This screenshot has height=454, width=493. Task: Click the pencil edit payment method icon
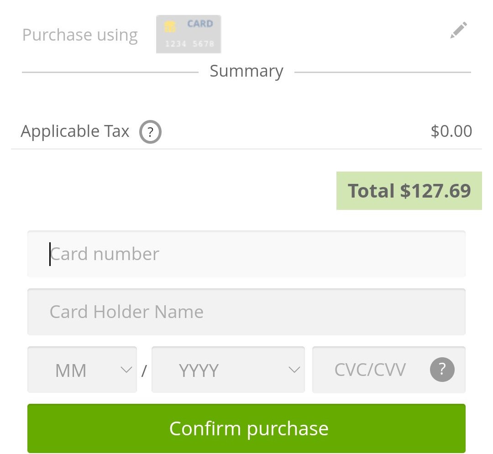click(458, 30)
